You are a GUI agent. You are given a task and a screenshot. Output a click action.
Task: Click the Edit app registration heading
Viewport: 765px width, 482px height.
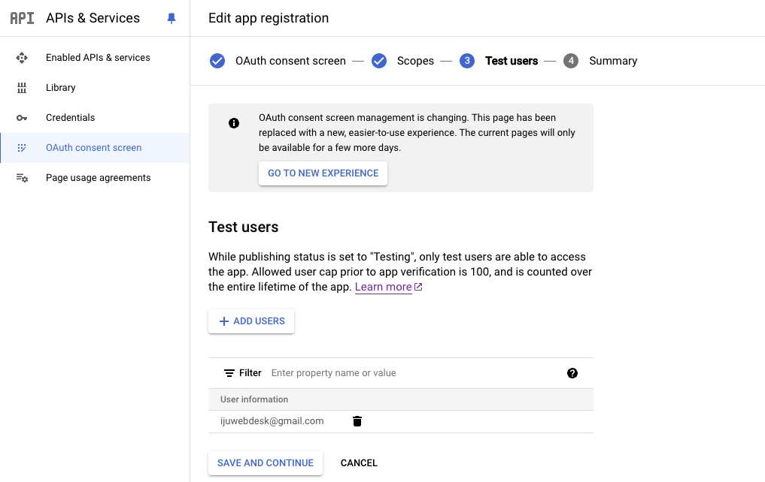coord(269,18)
